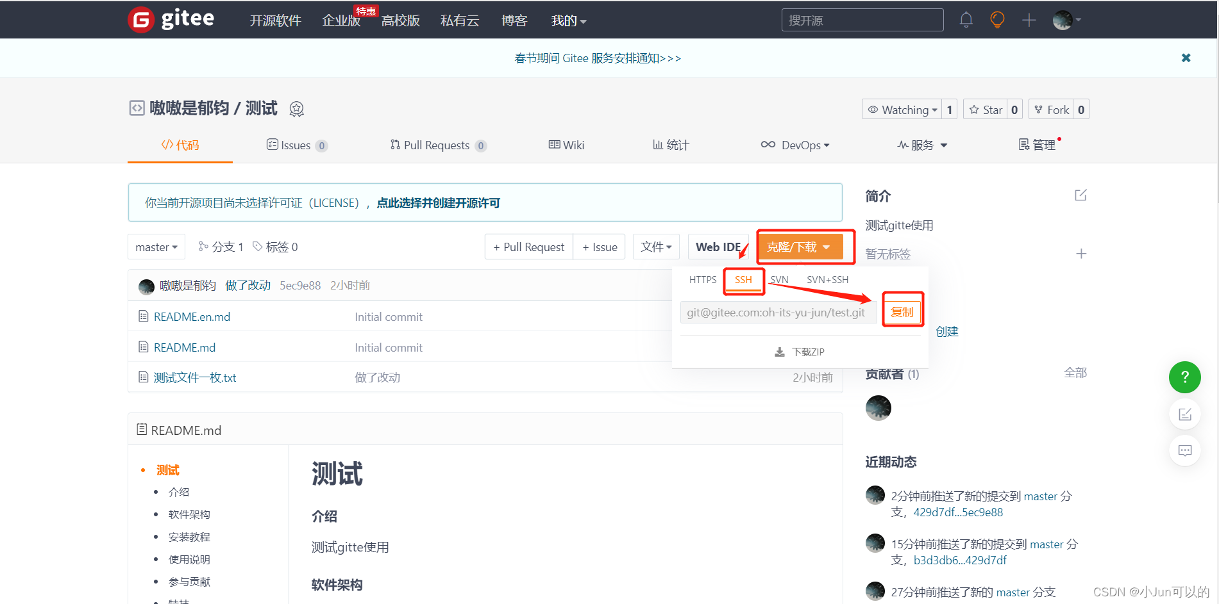Click the Spring Festival service notice link
1219x604 pixels.
598,58
